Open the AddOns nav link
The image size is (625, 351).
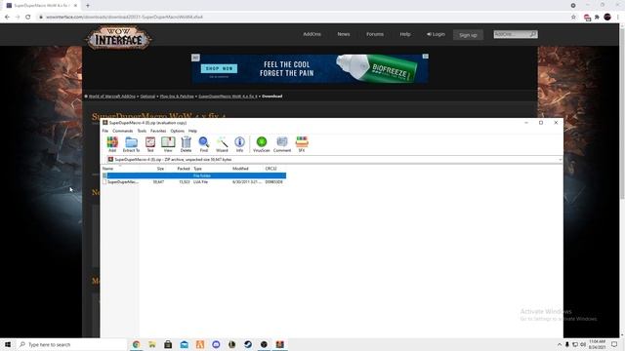tap(312, 34)
